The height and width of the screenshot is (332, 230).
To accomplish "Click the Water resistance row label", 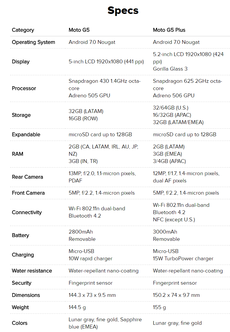I will point(32,271).
